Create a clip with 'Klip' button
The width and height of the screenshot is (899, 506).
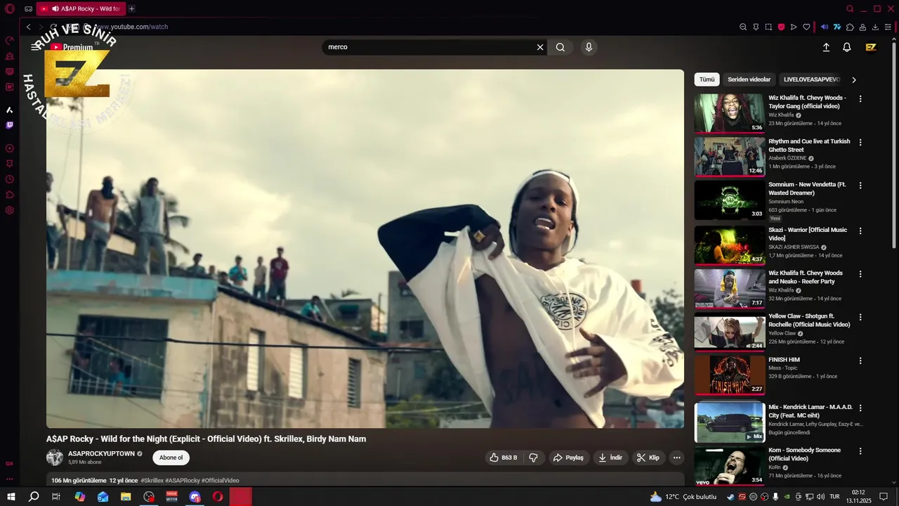click(x=648, y=458)
